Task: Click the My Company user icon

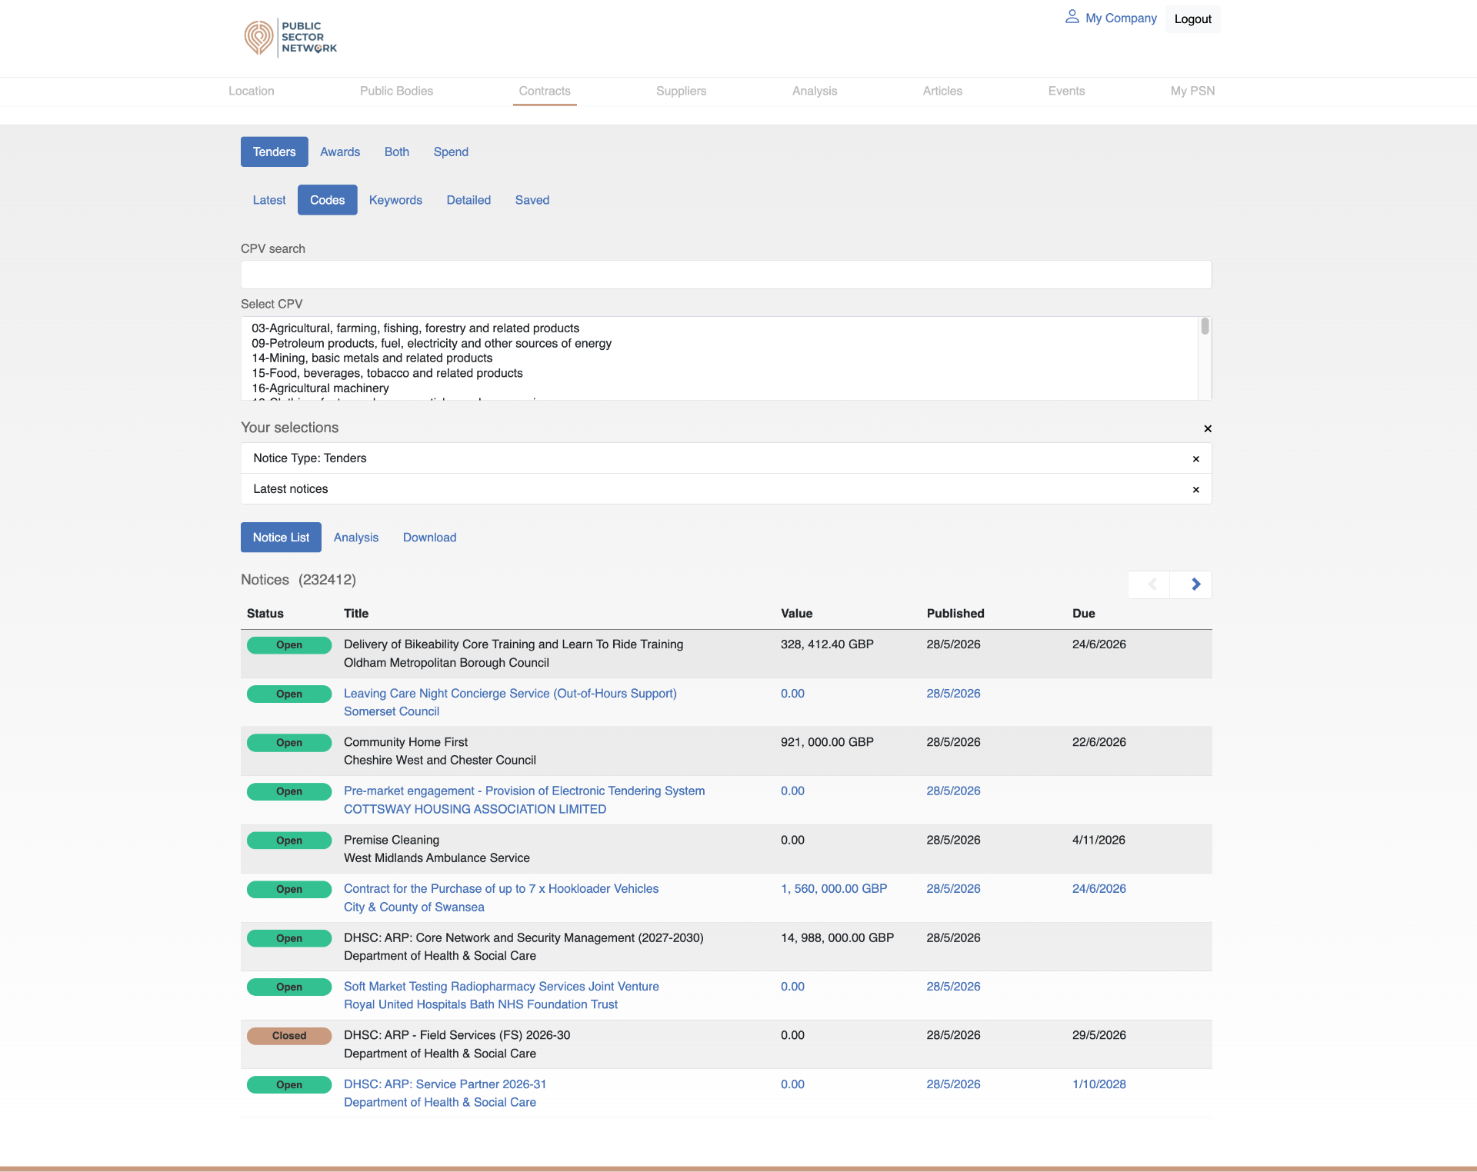Action: [1072, 17]
